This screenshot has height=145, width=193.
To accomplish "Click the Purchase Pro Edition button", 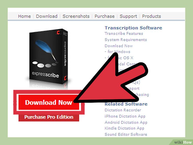I will coord(49,117).
